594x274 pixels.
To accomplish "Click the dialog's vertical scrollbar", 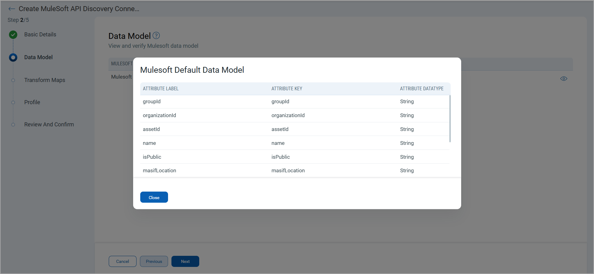I will tap(450, 119).
